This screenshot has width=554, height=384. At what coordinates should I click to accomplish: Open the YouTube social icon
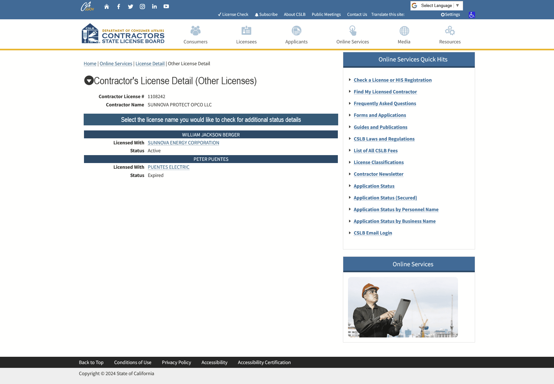tap(166, 7)
